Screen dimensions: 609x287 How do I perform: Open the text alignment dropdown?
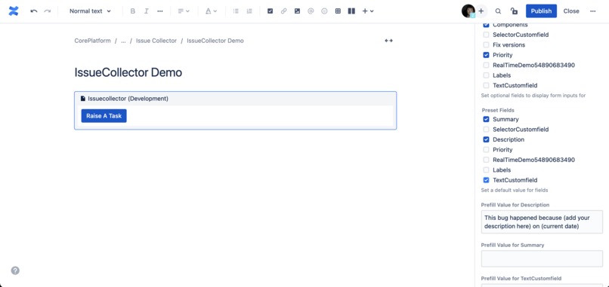pyautogui.click(x=184, y=11)
